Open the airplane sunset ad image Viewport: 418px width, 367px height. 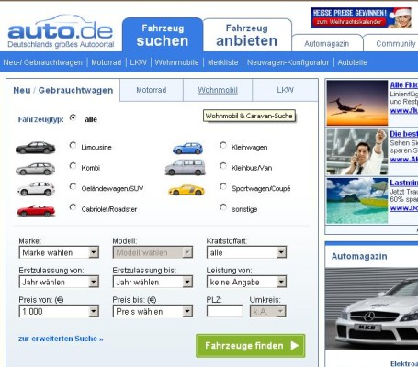point(356,103)
